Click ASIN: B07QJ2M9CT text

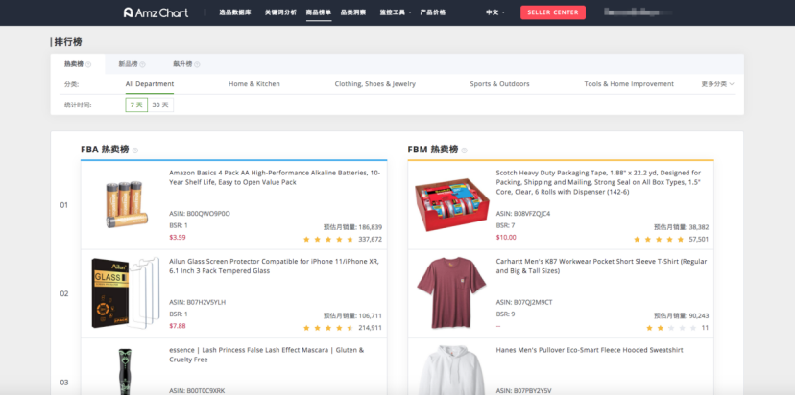[x=524, y=302]
